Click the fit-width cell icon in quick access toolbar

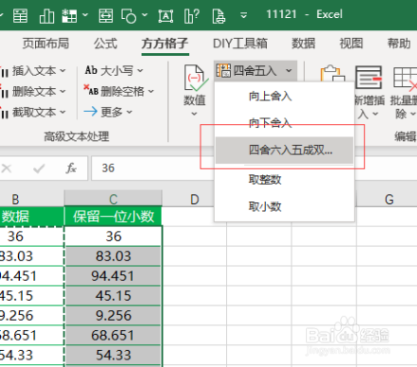(105, 15)
